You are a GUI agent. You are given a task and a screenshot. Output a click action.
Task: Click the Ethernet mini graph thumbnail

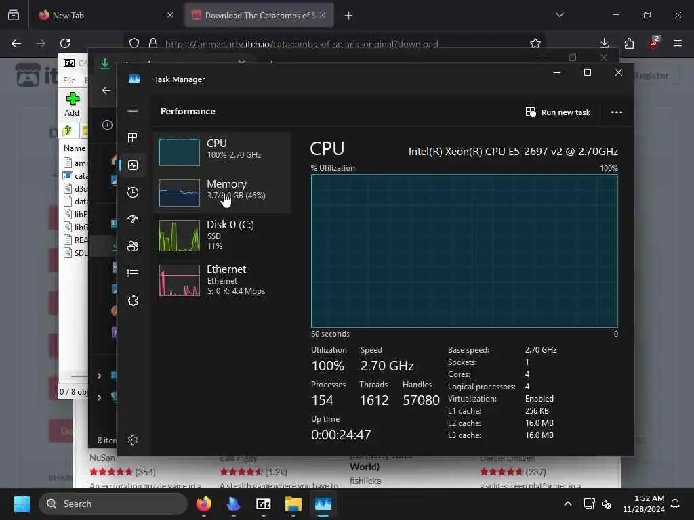179,280
